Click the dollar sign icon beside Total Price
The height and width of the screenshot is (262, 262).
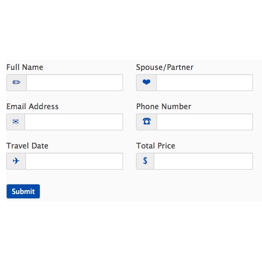coord(145,160)
